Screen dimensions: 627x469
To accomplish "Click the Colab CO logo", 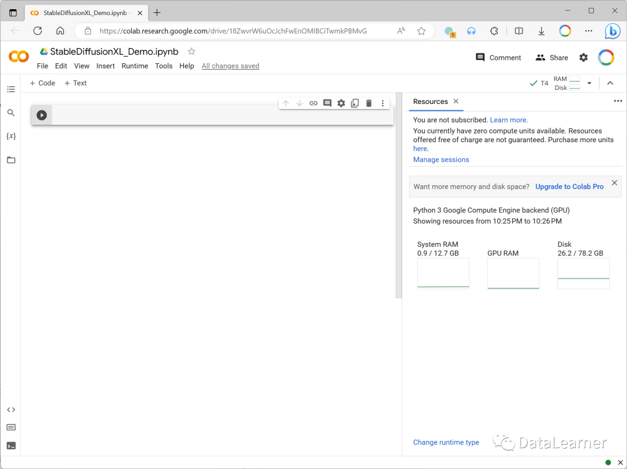I will pos(19,57).
